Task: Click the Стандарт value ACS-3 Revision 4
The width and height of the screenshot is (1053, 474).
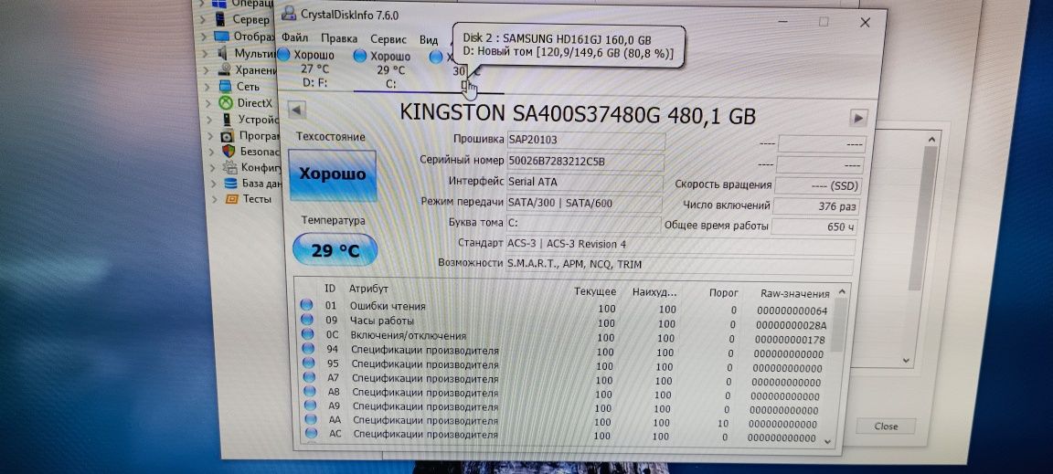Action: pos(680,245)
